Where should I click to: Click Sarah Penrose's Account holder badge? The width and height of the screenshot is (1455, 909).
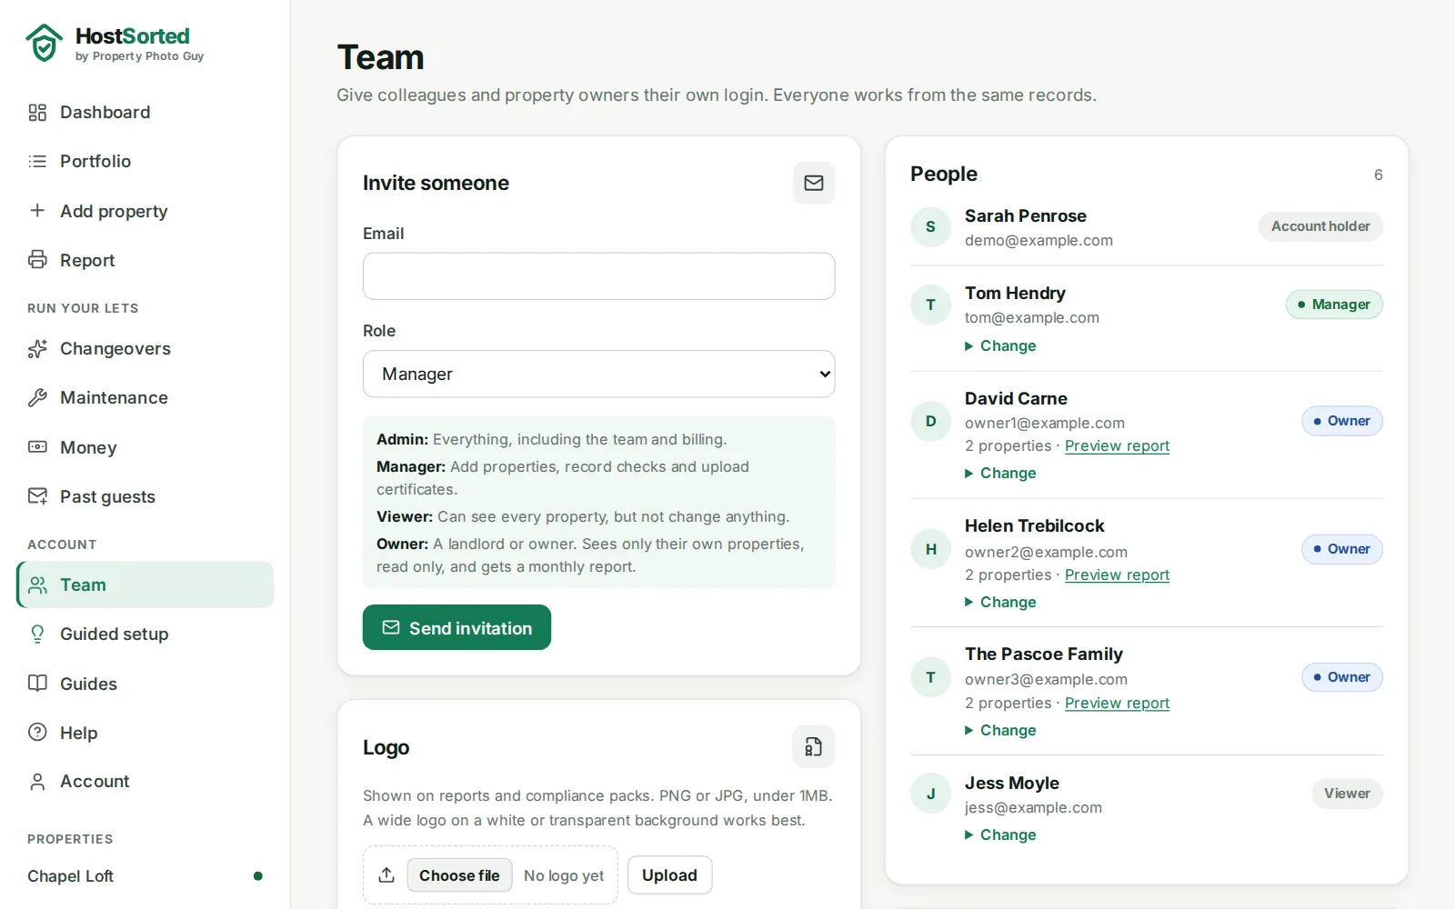pos(1320,226)
